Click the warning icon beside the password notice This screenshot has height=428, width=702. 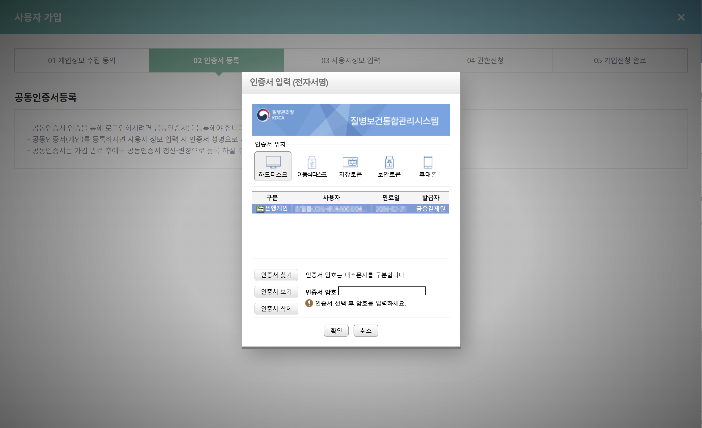coord(309,303)
